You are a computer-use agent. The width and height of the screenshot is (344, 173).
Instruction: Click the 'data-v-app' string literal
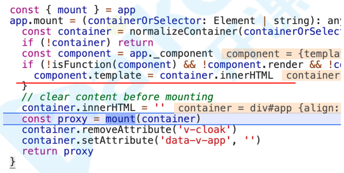[x=196, y=140]
